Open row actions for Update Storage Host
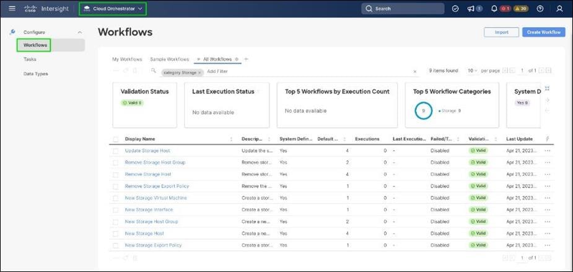Viewport: 573px width, 272px height. tap(547, 151)
